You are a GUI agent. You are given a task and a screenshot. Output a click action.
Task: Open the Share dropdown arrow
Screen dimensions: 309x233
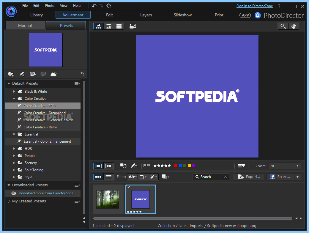[298, 177]
